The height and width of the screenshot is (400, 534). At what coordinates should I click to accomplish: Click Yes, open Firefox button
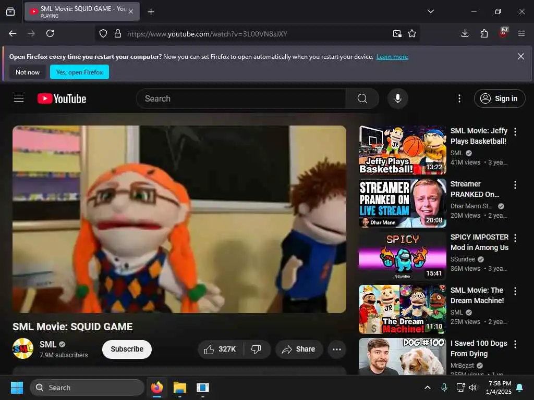[79, 72]
